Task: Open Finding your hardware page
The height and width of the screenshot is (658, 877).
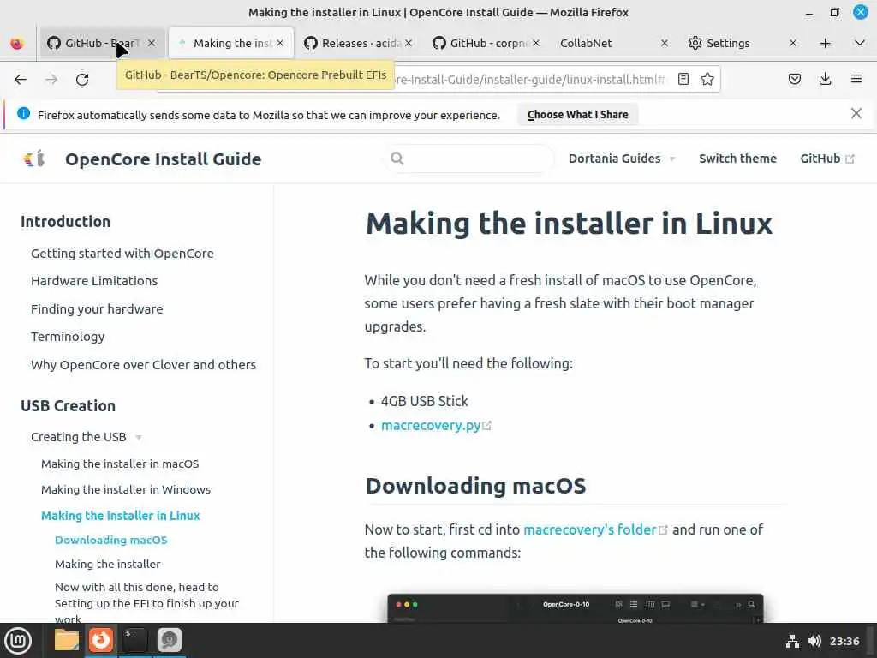Action: (x=97, y=308)
